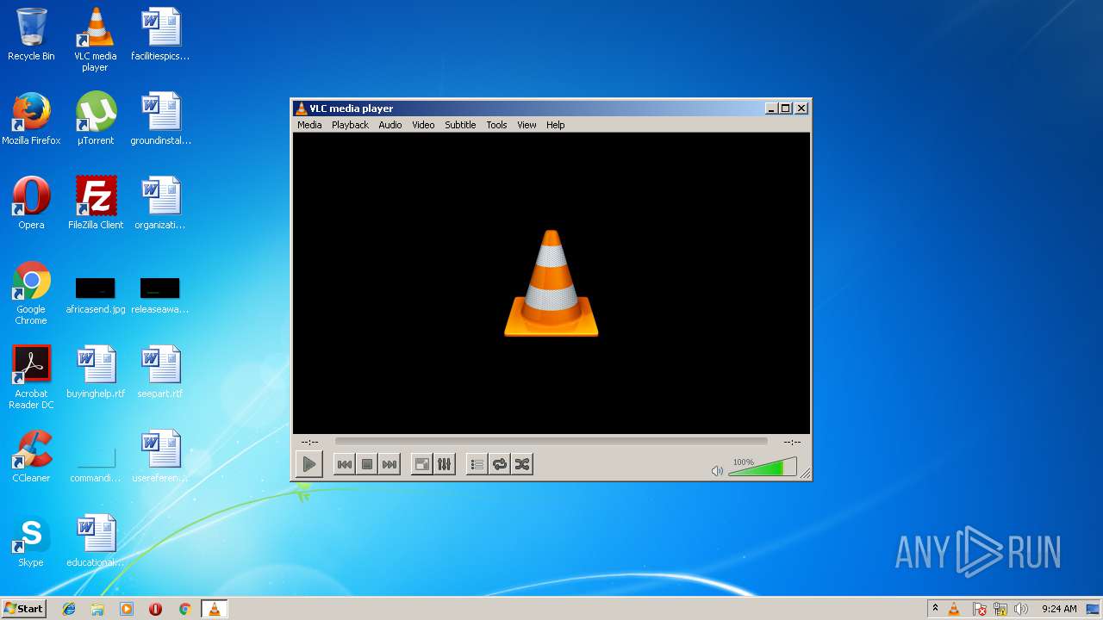Open Action Center flag tray icon
1103x620 pixels.
point(980,609)
